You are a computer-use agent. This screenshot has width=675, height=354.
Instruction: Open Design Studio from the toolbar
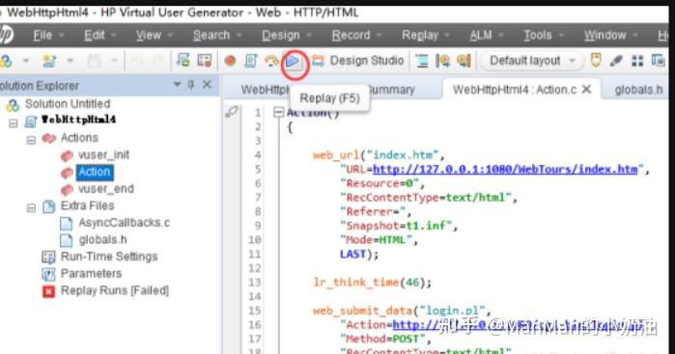(x=358, y=61)
